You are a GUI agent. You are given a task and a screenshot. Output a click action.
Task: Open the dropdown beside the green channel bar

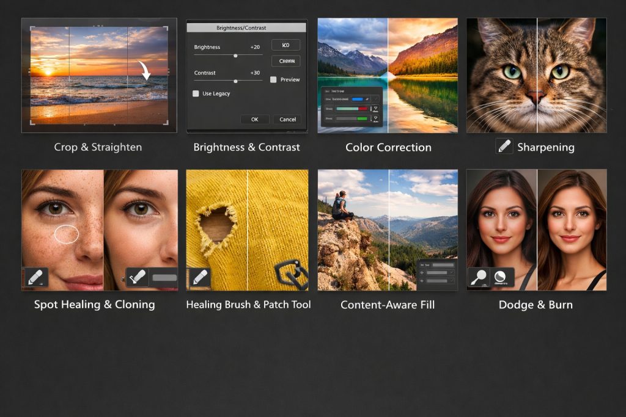pos(375,118)
